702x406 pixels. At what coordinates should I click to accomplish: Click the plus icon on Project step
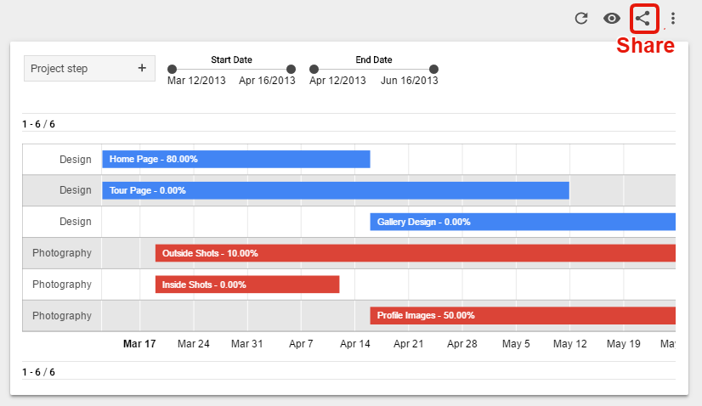pyautogui.click(x=142, y=68)
